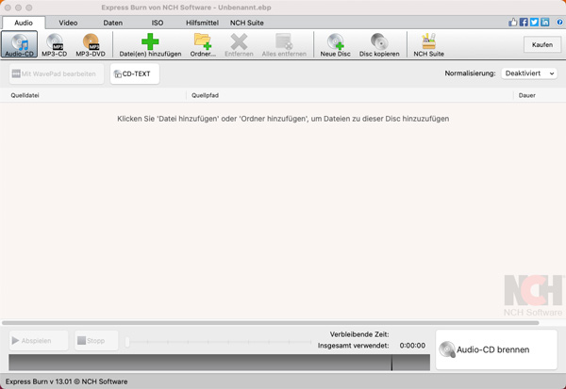Click the 0:00:00 total time value
The image size is (566, 389).
coord(412,346)
